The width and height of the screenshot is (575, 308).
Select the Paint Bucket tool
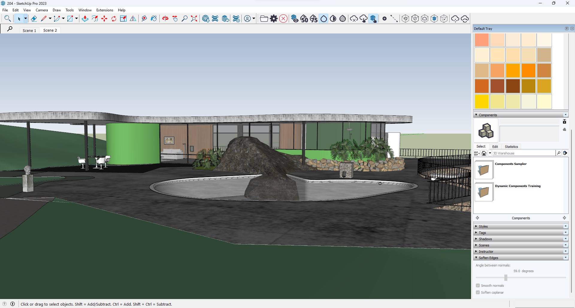[154, 18]
